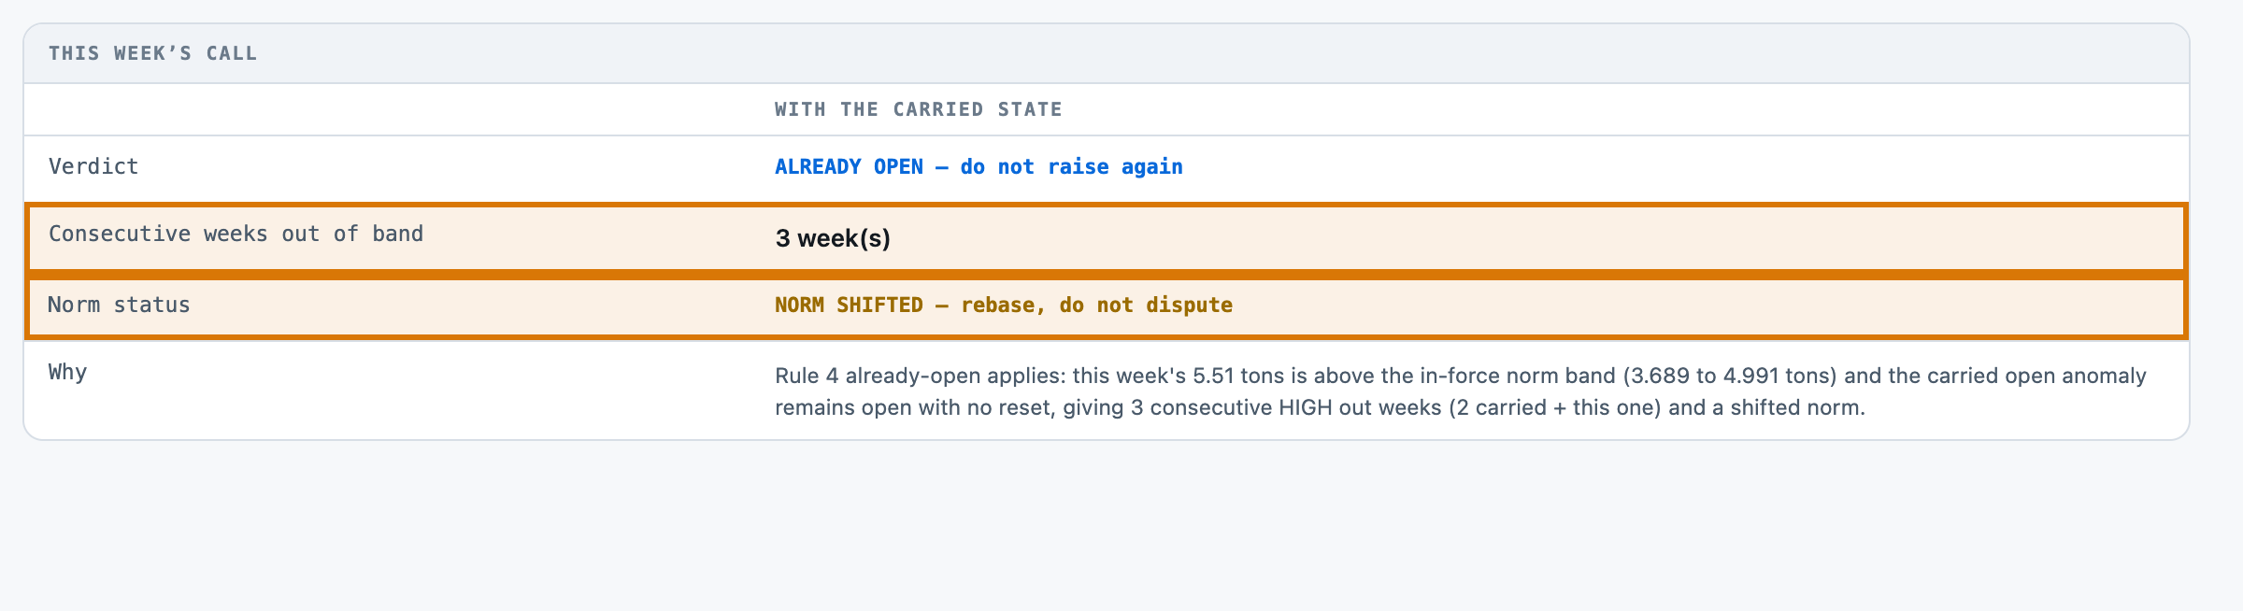Click the 'do not raise again' phrase
The height and width of the screenshot is (611, 2243).
click(1071, 166)
